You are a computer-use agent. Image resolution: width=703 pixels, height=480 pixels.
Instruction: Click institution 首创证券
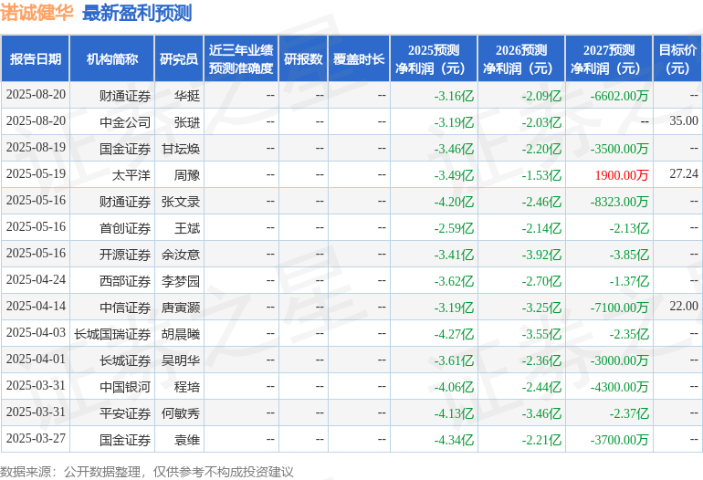125,228
